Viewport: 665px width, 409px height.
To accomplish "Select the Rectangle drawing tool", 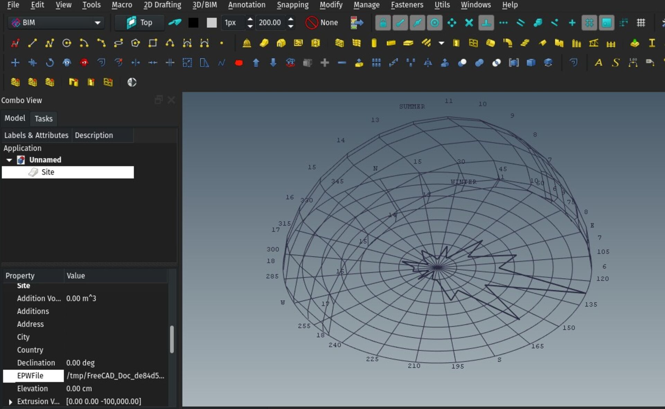I will point(153,43).
